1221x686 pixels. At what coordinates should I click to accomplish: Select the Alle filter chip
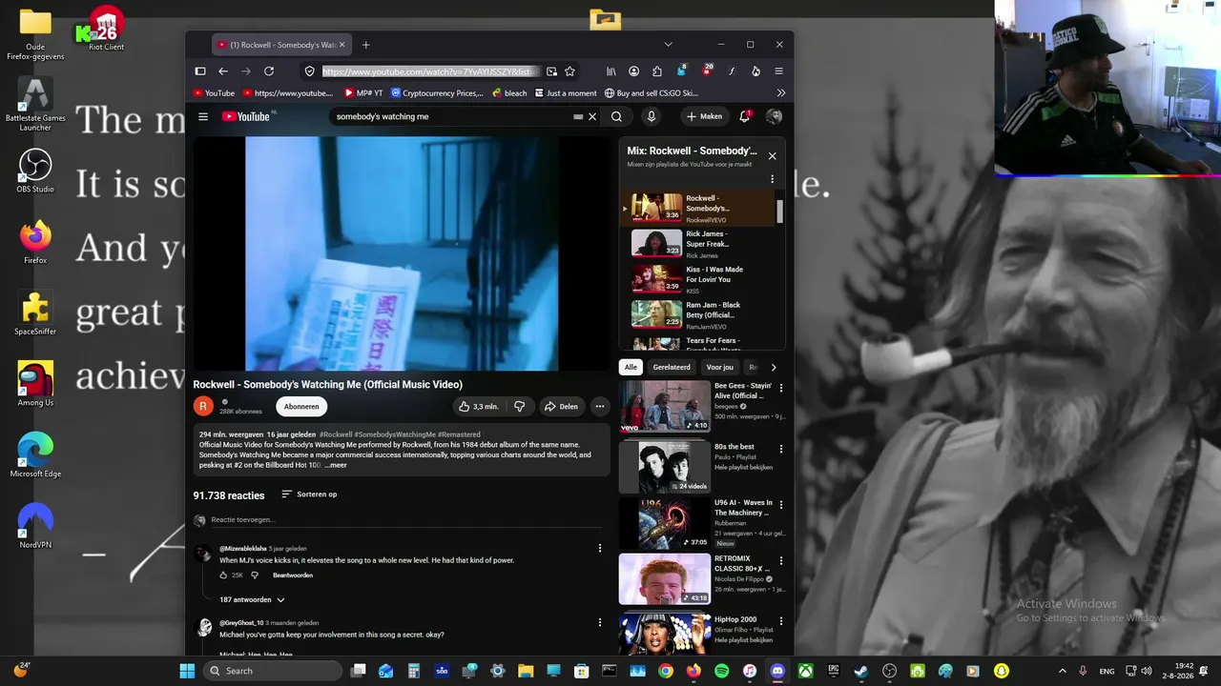631,367
